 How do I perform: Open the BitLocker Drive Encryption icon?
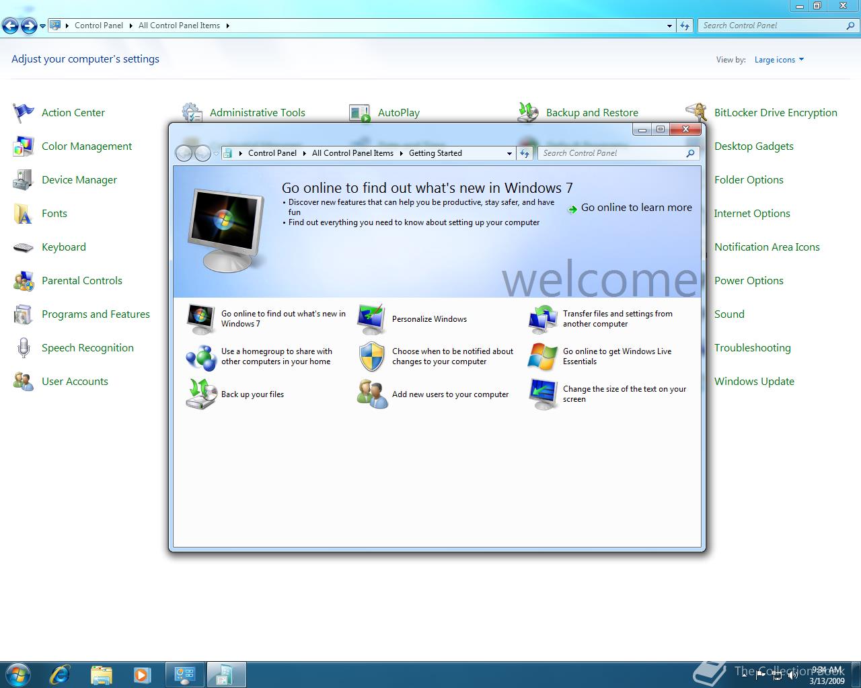pyautogui.click(x=696, y=113)
